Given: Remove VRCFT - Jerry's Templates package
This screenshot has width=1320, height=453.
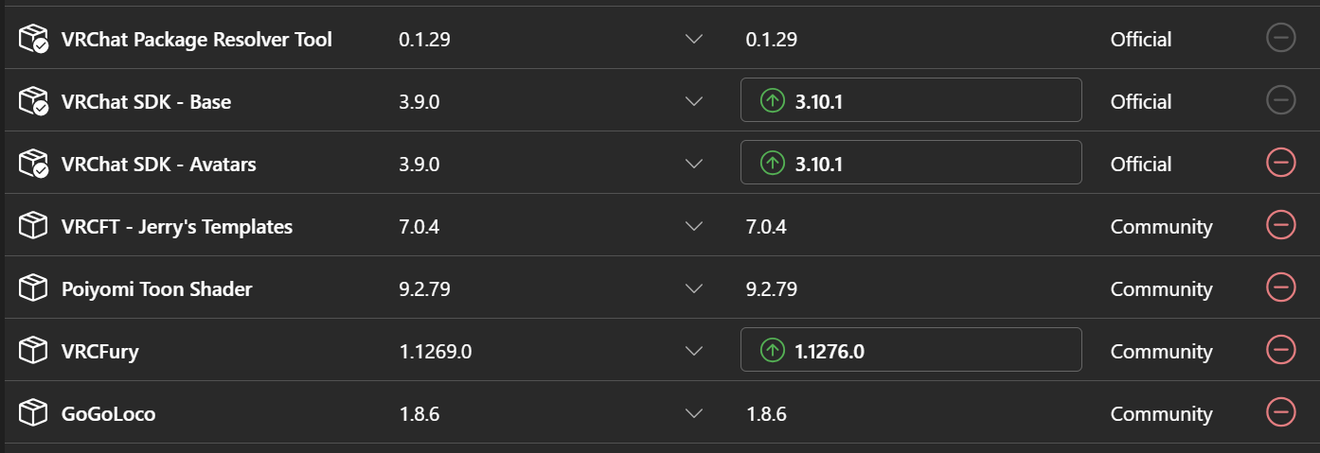Looking at the screenshot, I should tap(1280, 225).
